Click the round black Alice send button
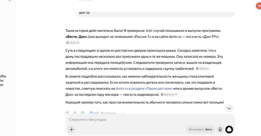This screenshot has width=261, height=136. pos(229,129)
